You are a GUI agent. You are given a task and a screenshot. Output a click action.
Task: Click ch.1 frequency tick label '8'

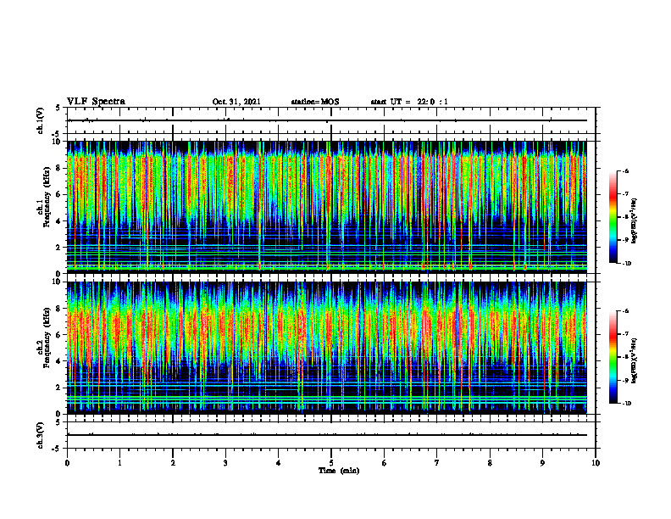(58, 168)
